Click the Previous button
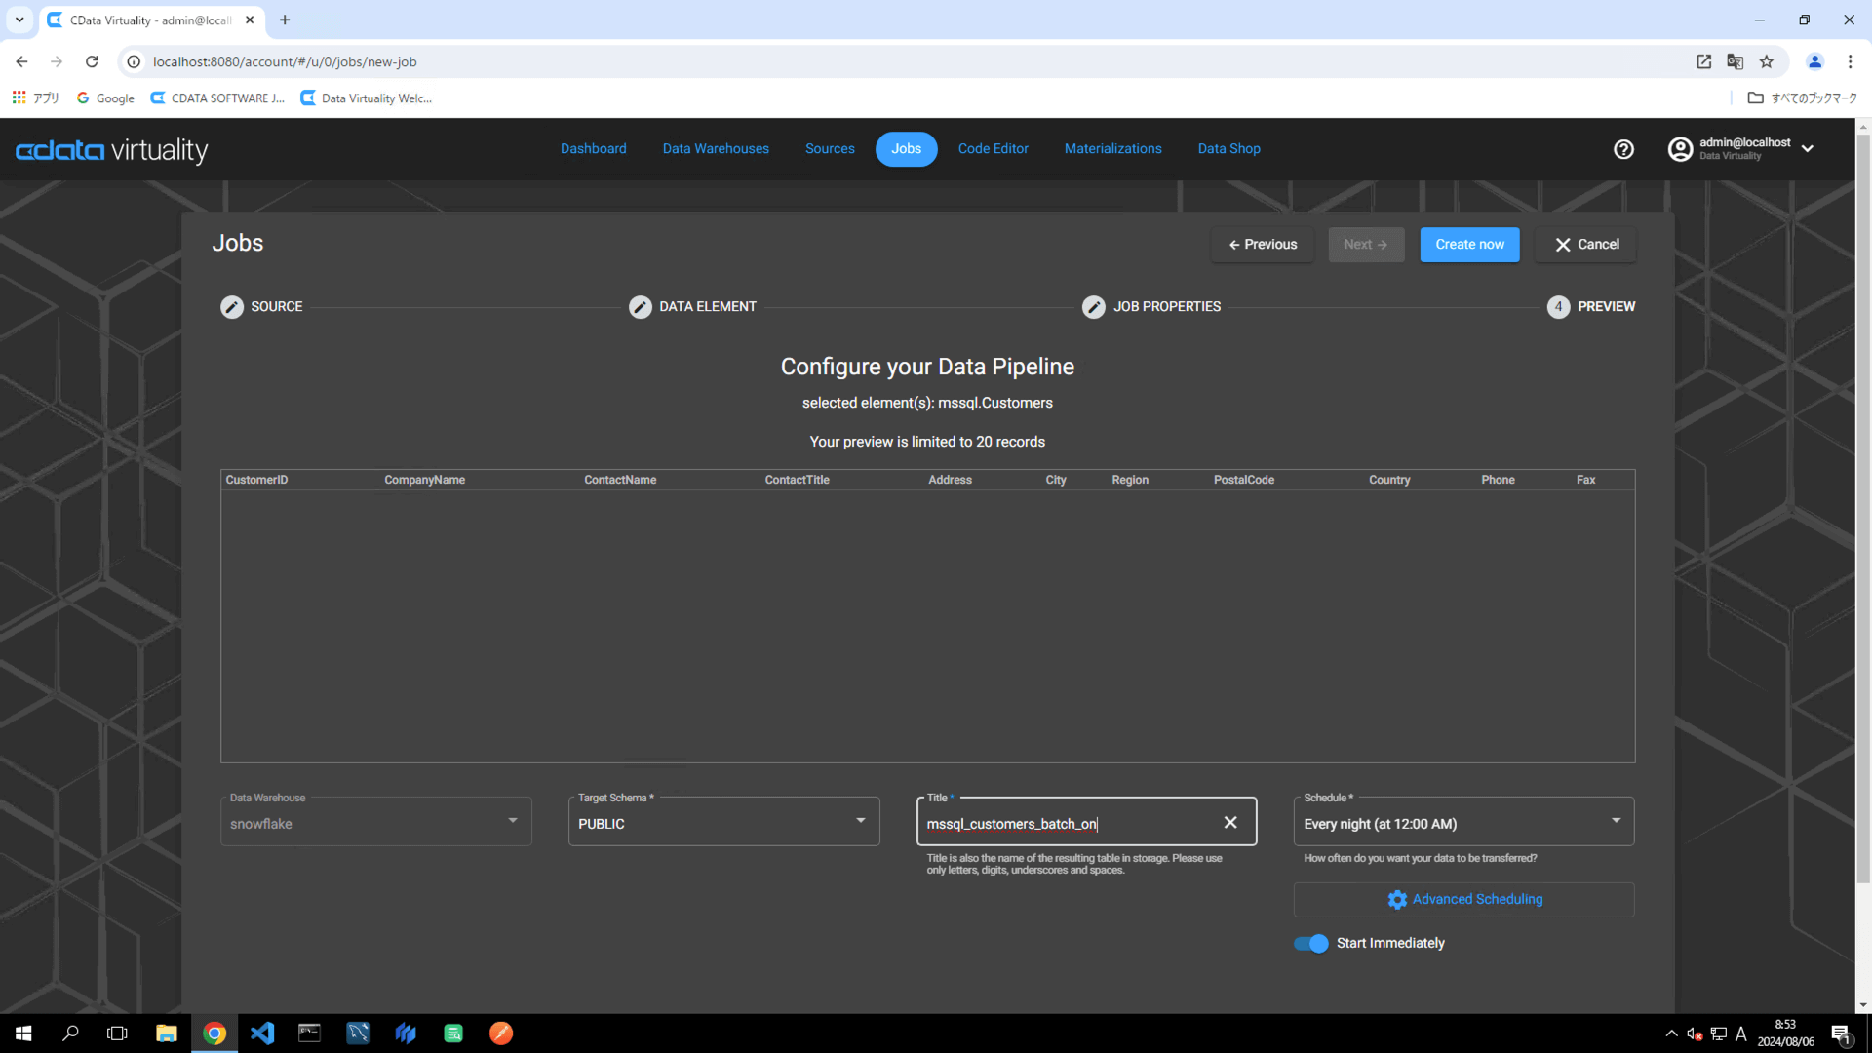Screen dimensions: 1872x1053 click(1263, 245)
